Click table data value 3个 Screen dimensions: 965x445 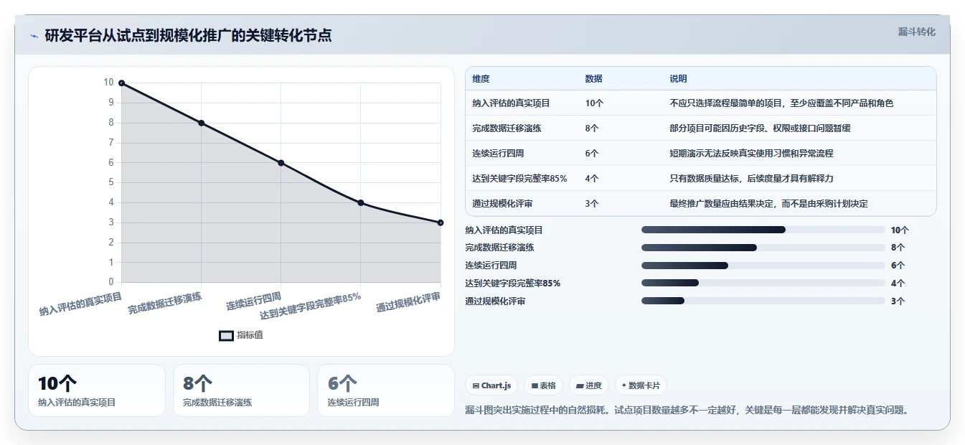592,204
